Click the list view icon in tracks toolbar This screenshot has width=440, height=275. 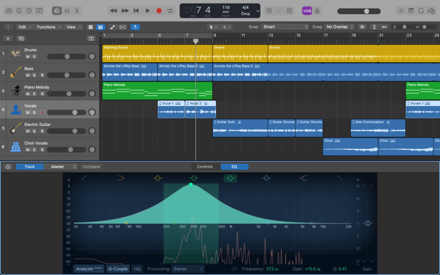click(100, 27)
